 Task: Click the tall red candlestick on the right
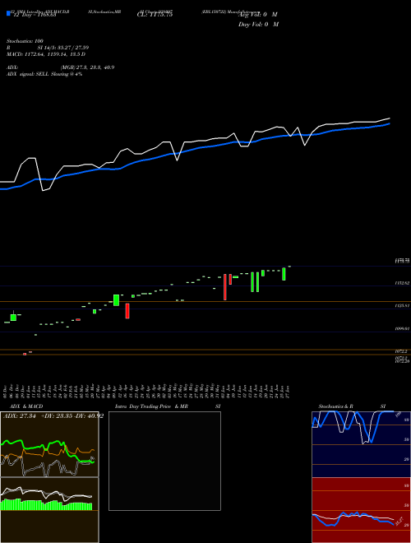pyautogui.click(x=225, y=287)
